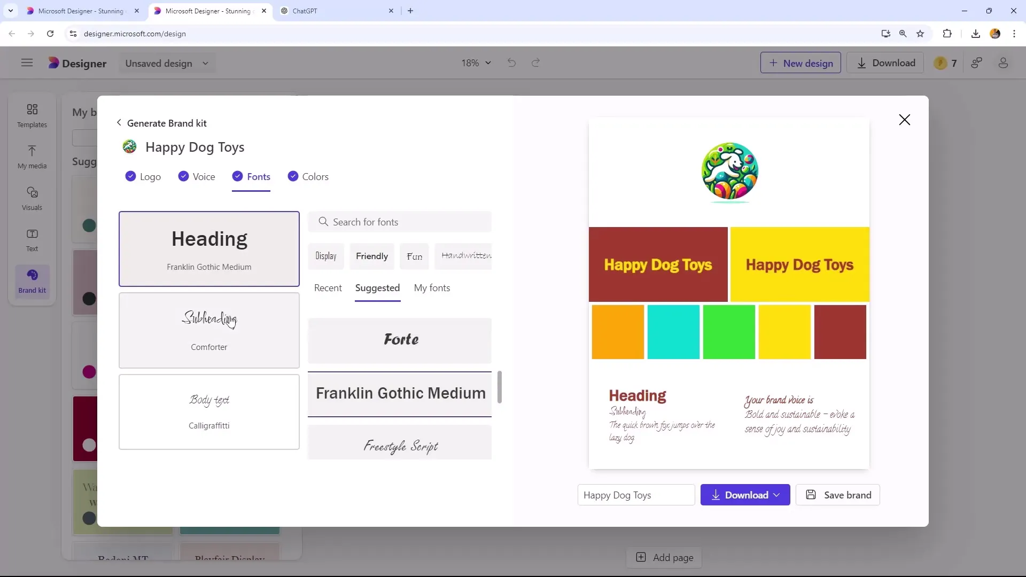Open browser downloads icon
This screenshot has width=1026, height=577.
tap(976, 34)
